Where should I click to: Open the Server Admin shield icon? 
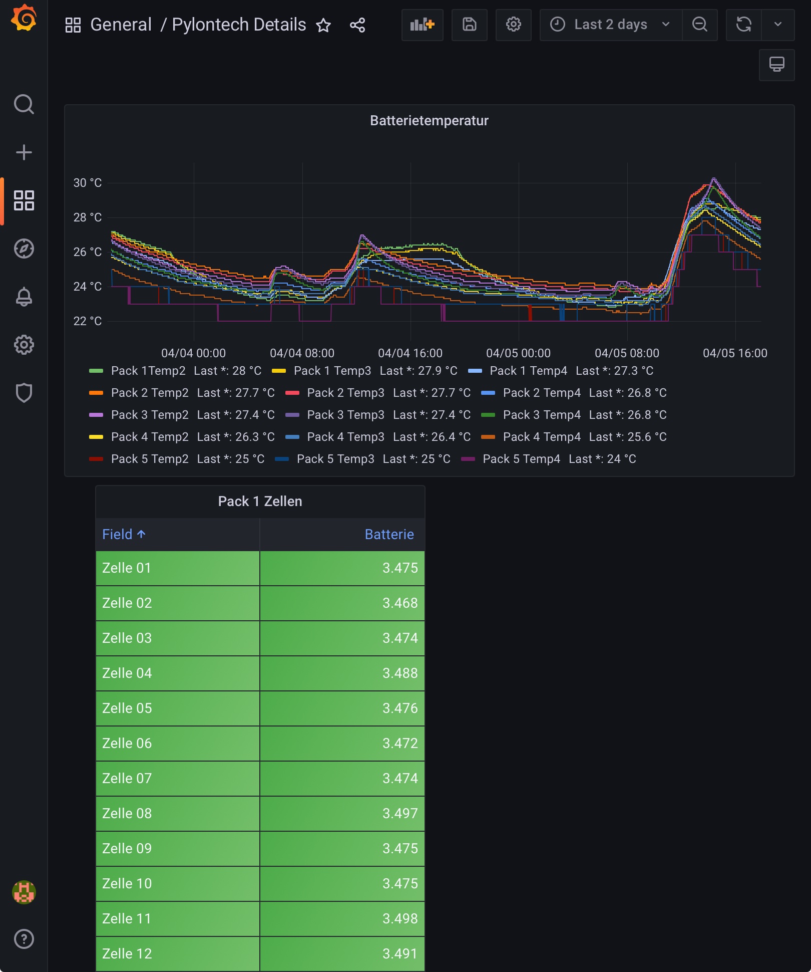[x=24, y=393]
